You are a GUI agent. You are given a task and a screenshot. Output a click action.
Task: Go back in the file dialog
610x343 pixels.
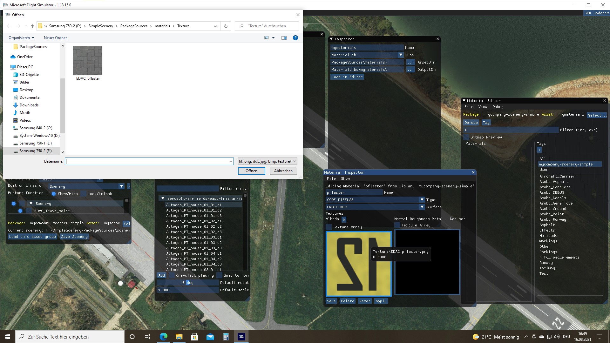pyautogui.click(x=9, y=26)
